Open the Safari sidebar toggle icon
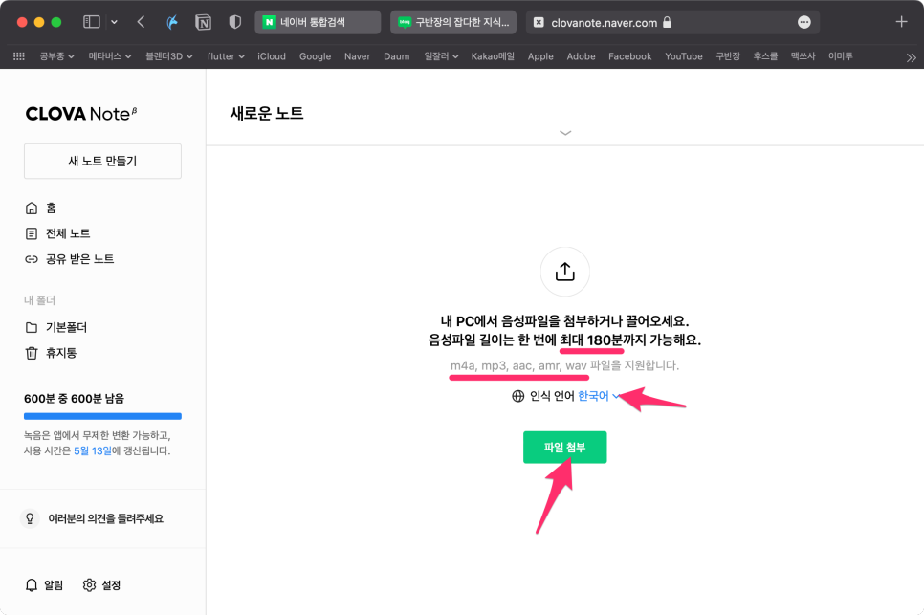The image size is (924, 615). click(91, 22)
